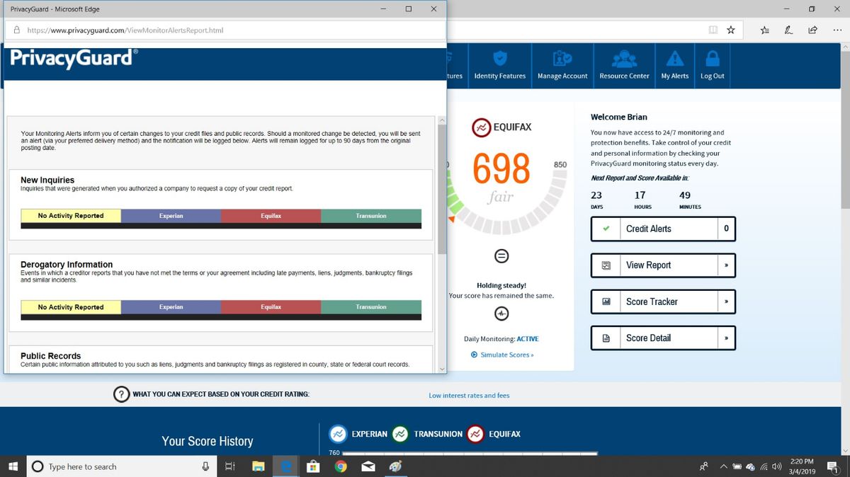Open the Resource Center people icon
The width and height of the screenshot is (850, 477).
(x=623, y=58)
